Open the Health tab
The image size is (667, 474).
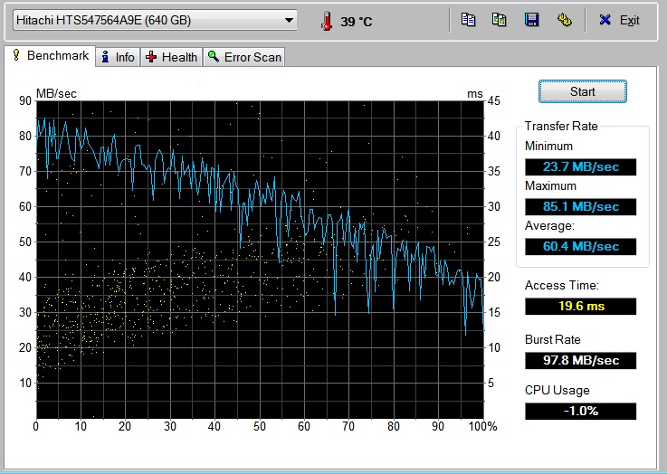tap(171, 57)
